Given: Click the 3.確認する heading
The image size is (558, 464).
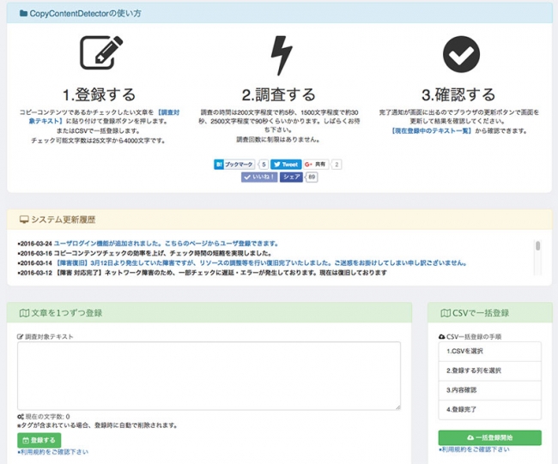Looking at the screenshot, I should 458,94.
